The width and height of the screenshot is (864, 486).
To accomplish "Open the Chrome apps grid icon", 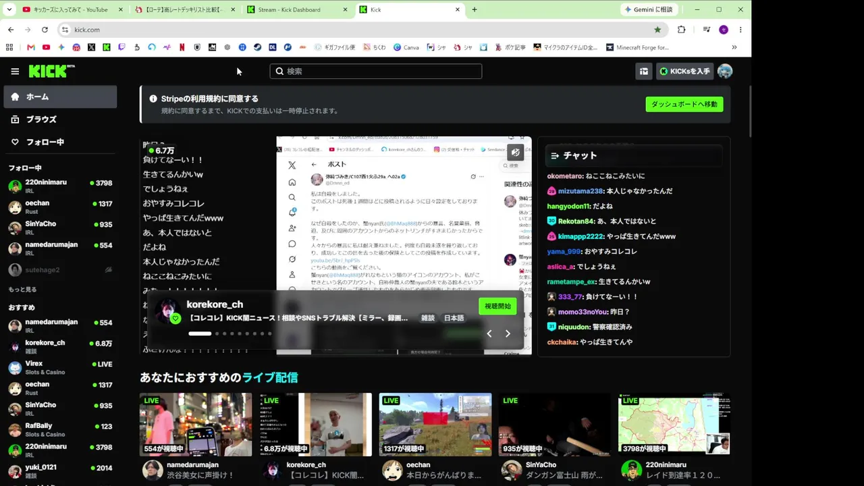I will (x=9, y=47).
